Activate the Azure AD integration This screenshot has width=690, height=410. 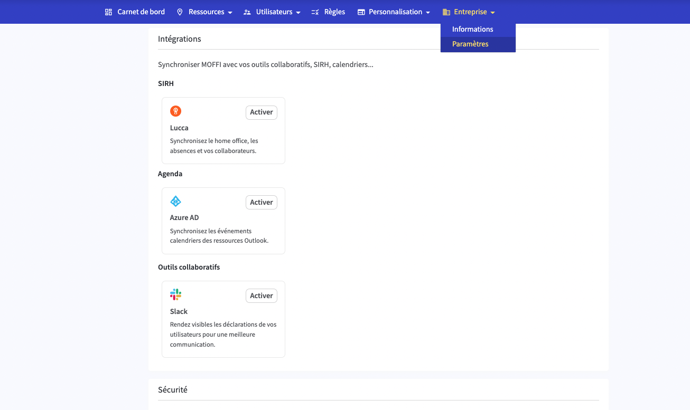(262, 203)
